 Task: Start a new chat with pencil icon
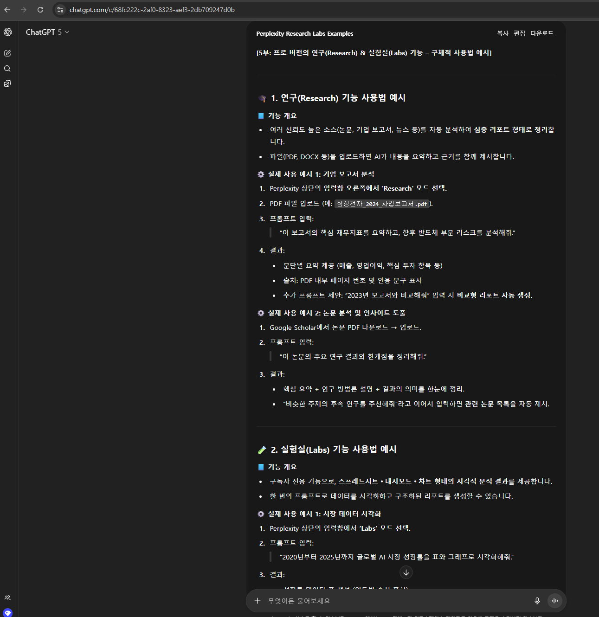click(x=7, y=53)
